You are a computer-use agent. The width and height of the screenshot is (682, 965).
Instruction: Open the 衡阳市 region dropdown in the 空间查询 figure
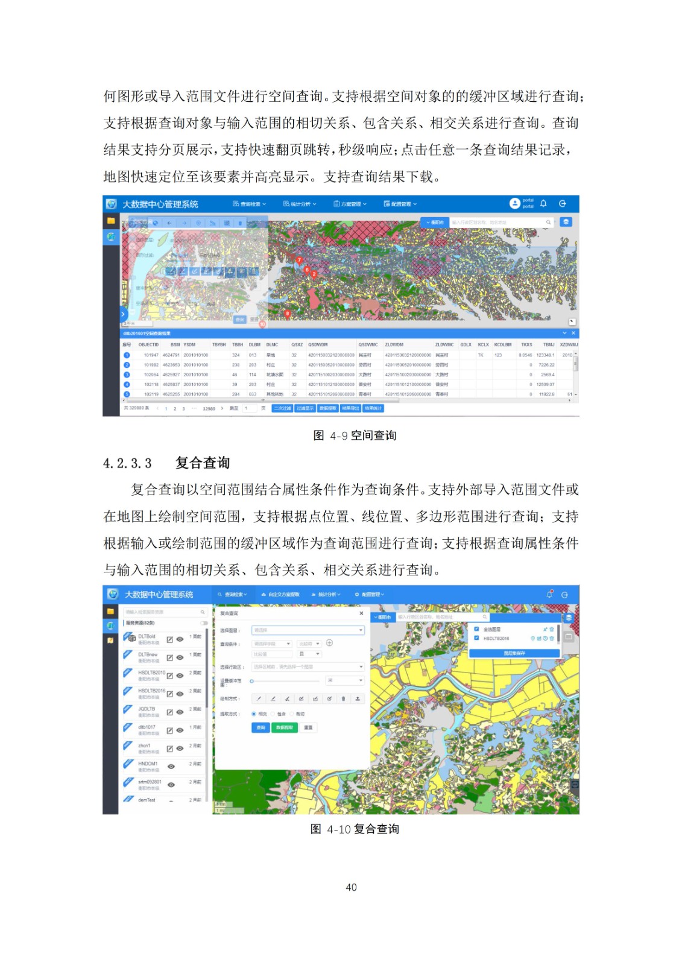click(x=435, y=222)
